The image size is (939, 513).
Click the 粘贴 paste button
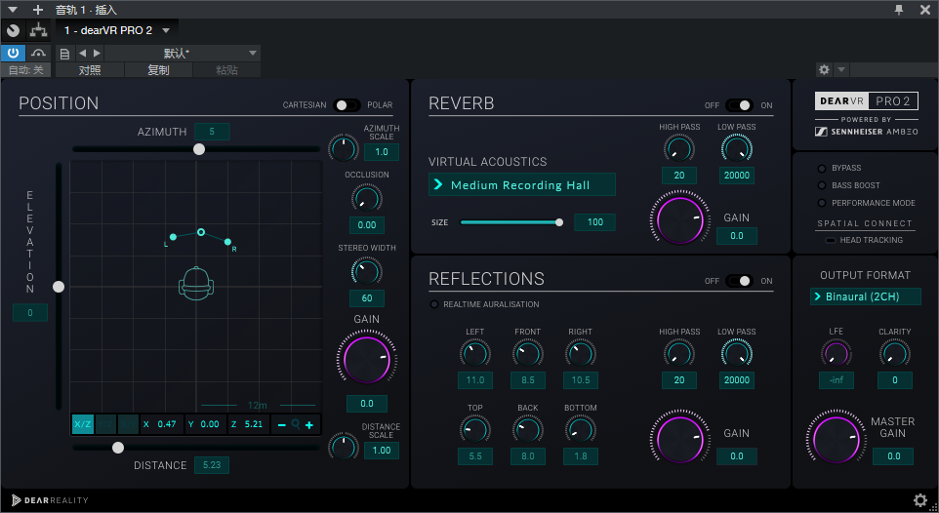click(x=227, y=70)
